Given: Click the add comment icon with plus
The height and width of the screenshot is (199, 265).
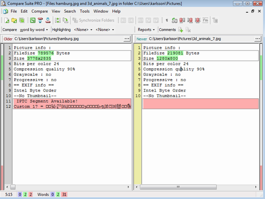Looking at the screenshot, I should (181, 30).
